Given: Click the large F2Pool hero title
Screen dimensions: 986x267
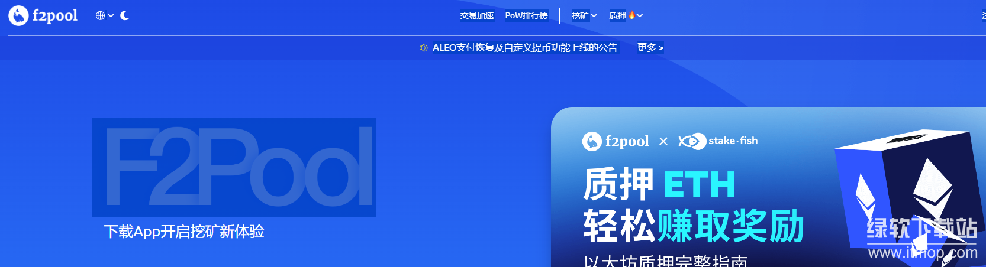Looking at the screenshot, I should coord(234,167).
